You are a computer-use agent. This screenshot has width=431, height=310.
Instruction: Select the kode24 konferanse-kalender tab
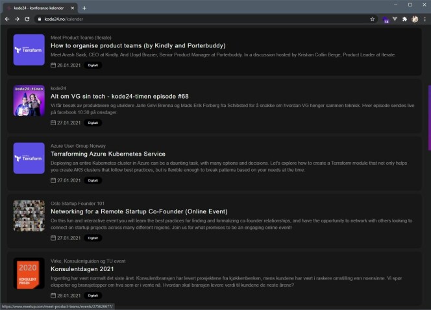tap(40, 8)
